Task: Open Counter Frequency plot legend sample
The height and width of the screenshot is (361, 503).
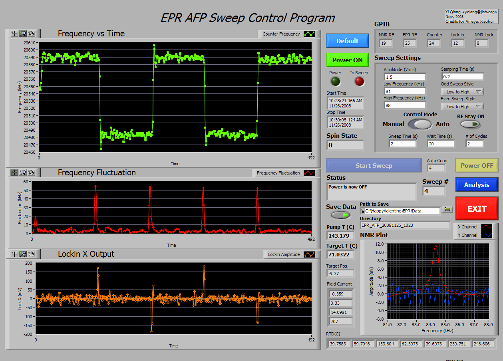Action: (x=309, y=34)
